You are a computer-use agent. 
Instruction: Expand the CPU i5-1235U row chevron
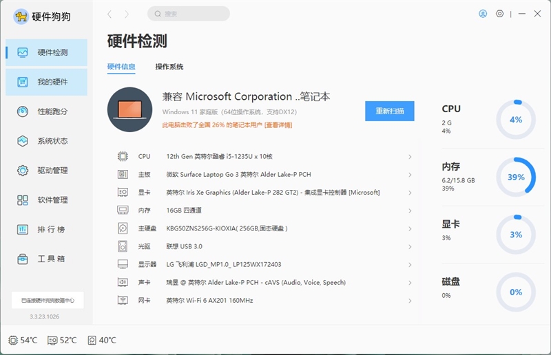410,157
